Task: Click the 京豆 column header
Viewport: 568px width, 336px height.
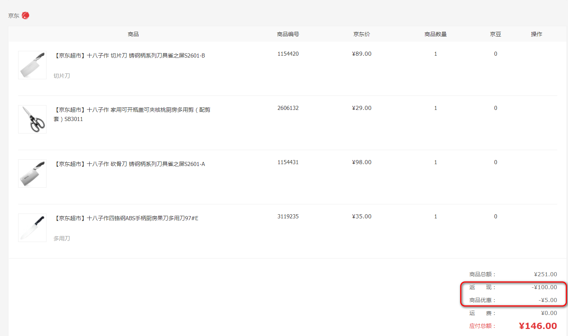Action: (x=496, y=34)
